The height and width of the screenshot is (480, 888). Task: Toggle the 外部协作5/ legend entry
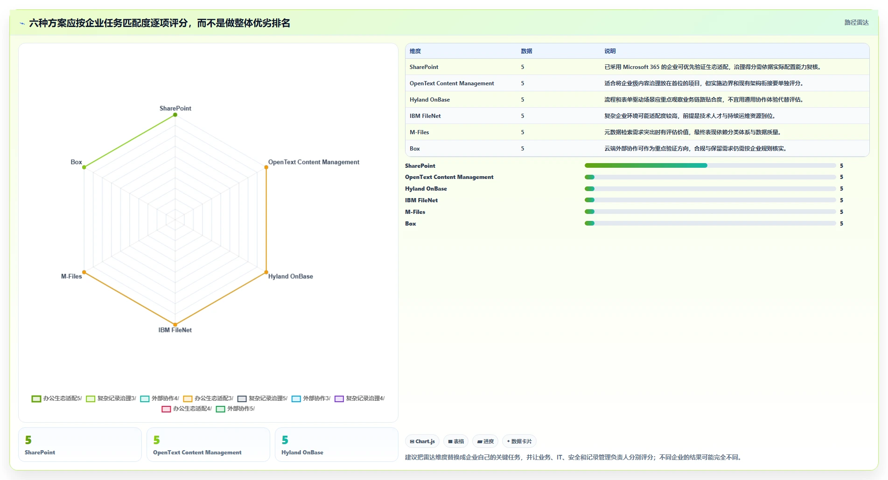tap(235, 409)
